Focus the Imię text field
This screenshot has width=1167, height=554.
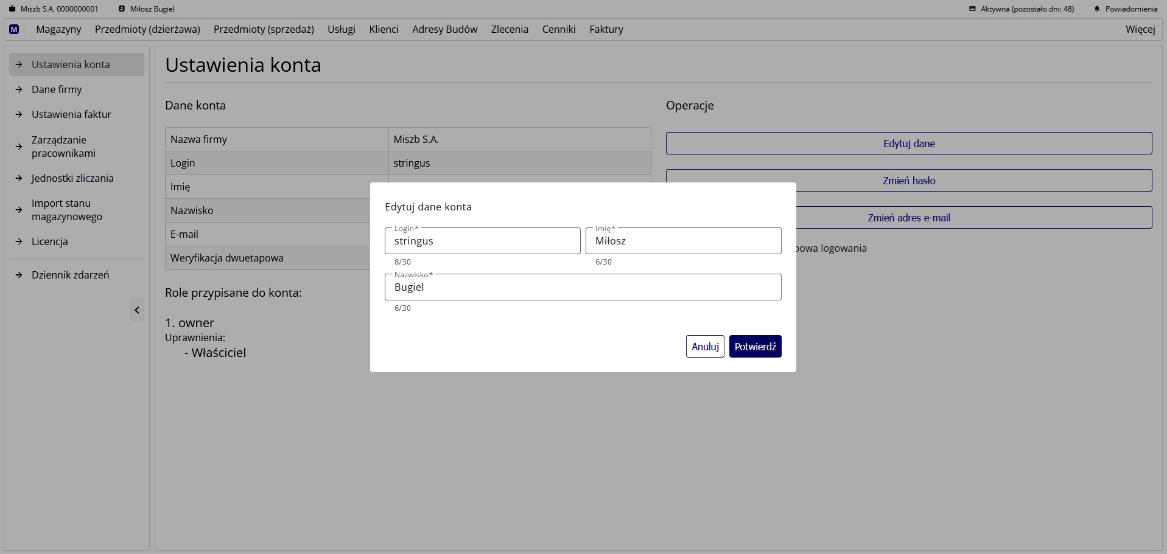pos(683,241)
